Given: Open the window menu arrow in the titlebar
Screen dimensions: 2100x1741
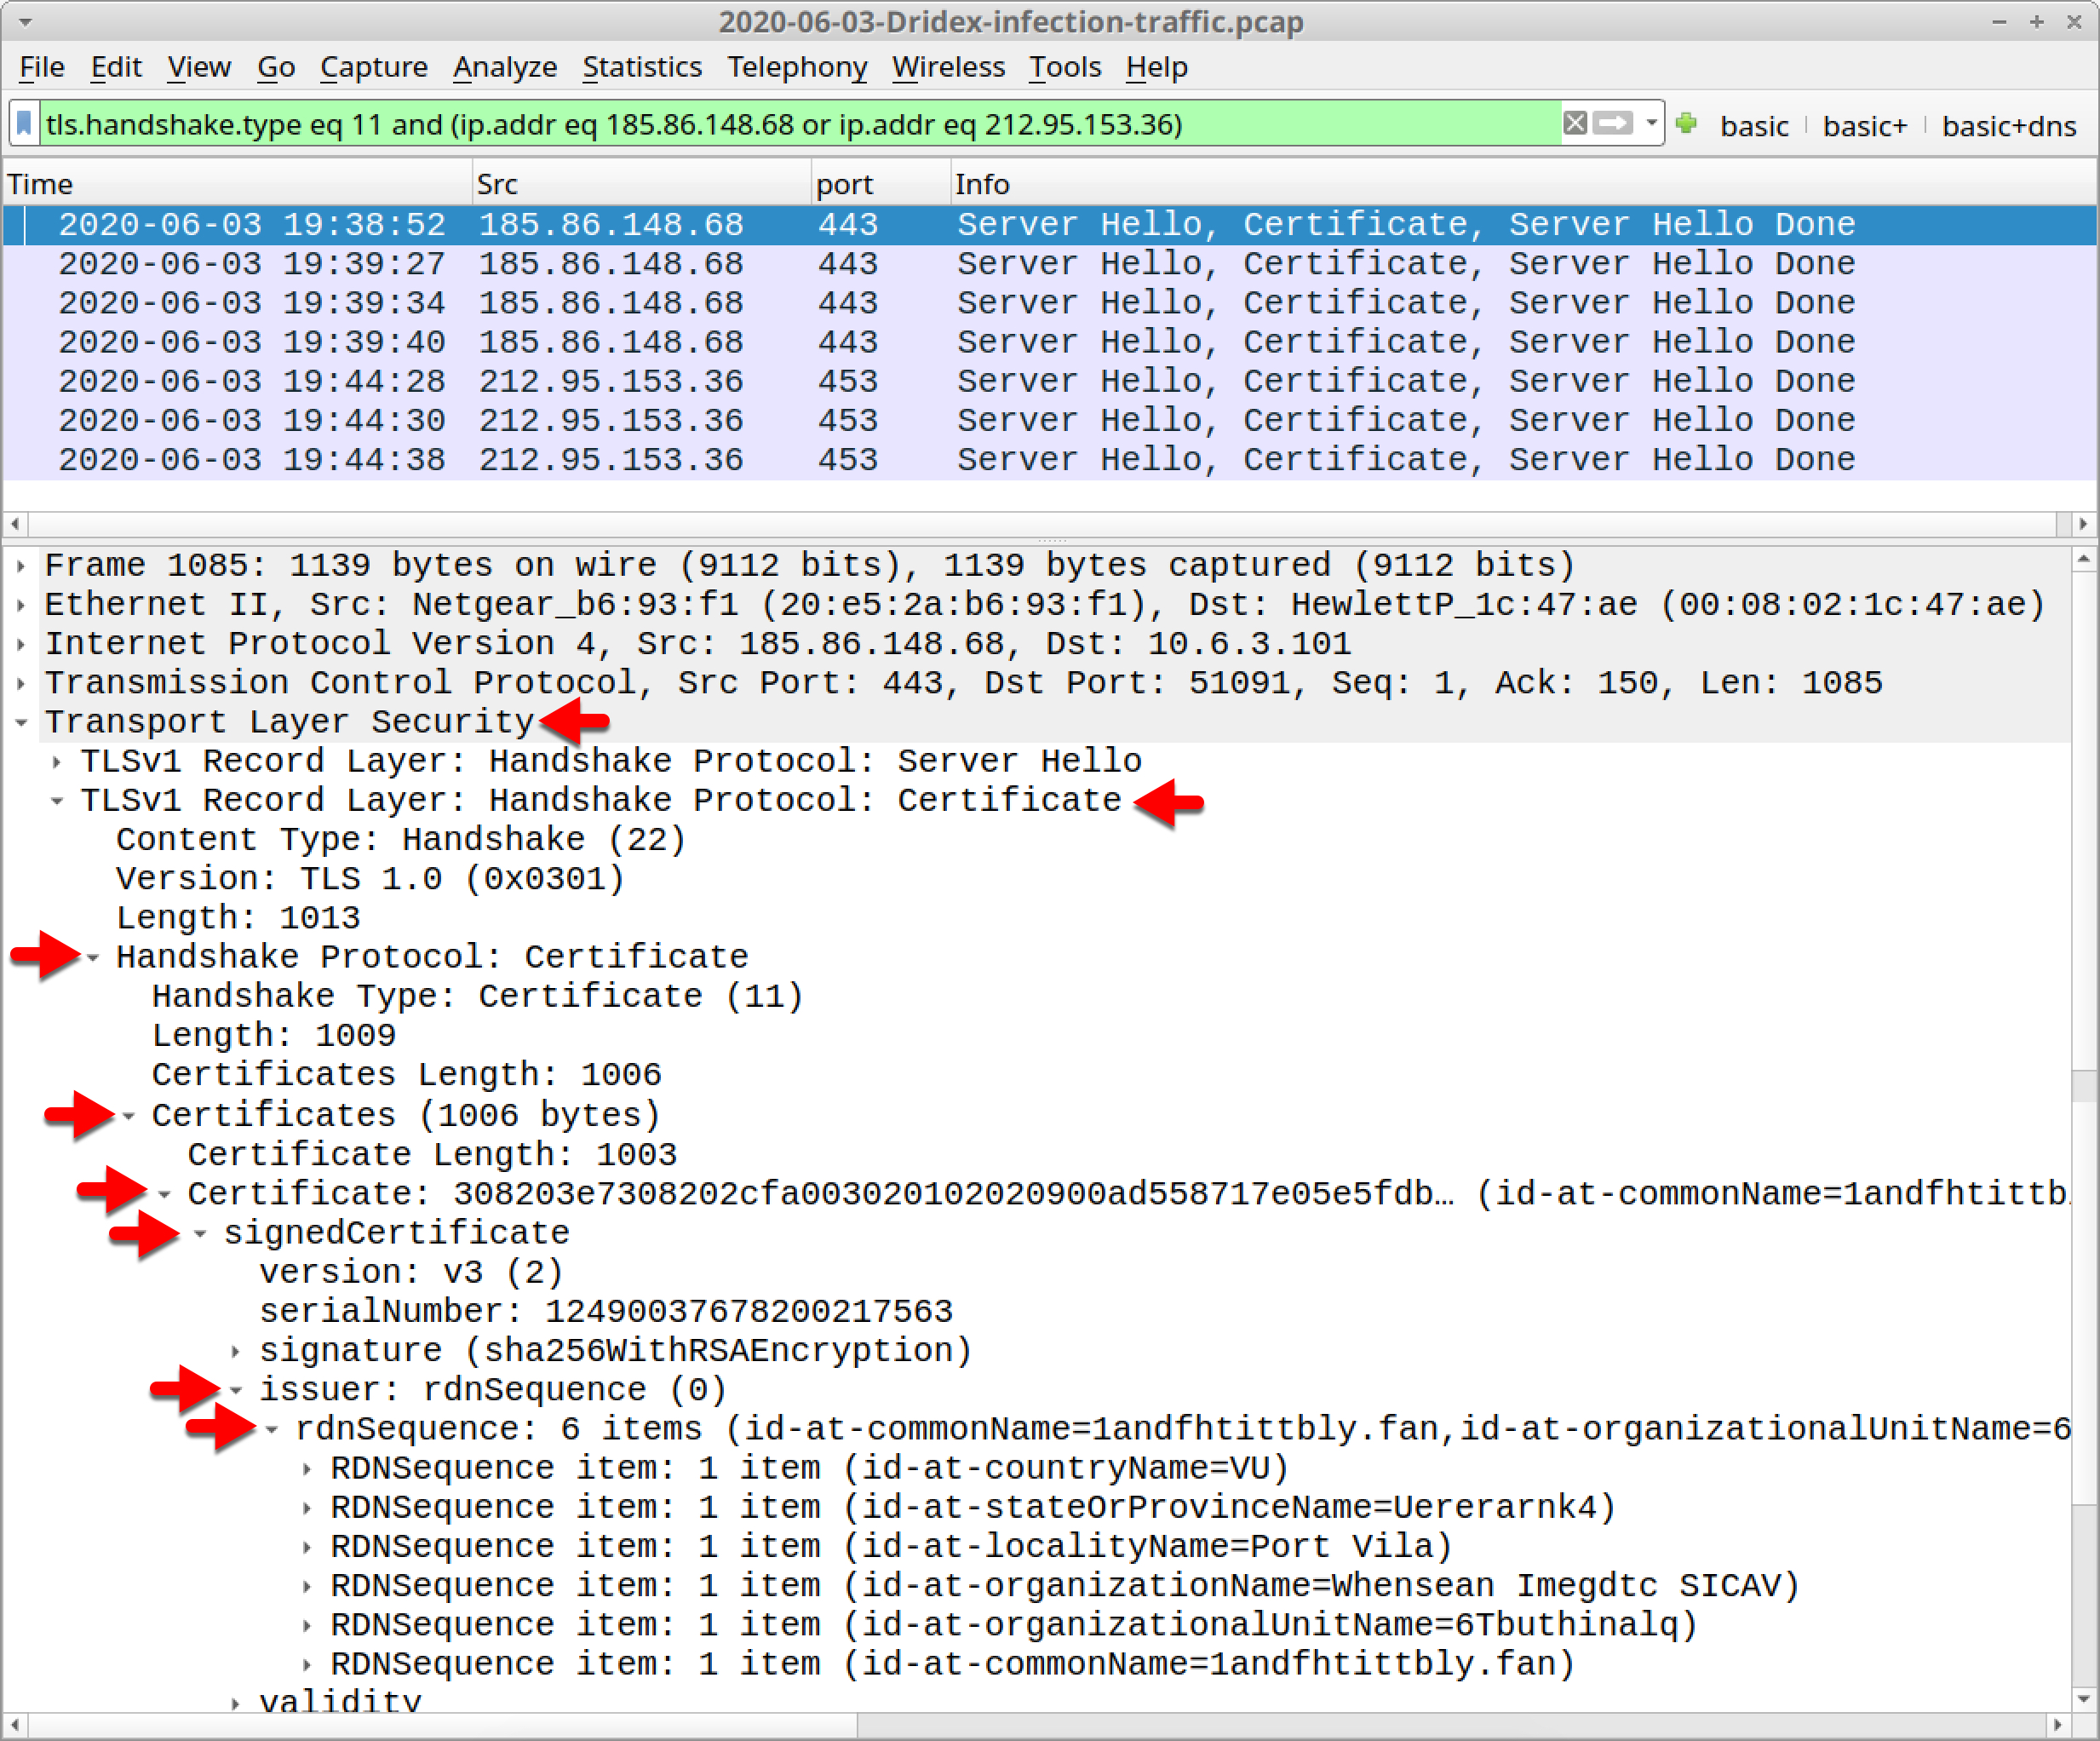Looking at the screenshot, I should coord(24,21).
